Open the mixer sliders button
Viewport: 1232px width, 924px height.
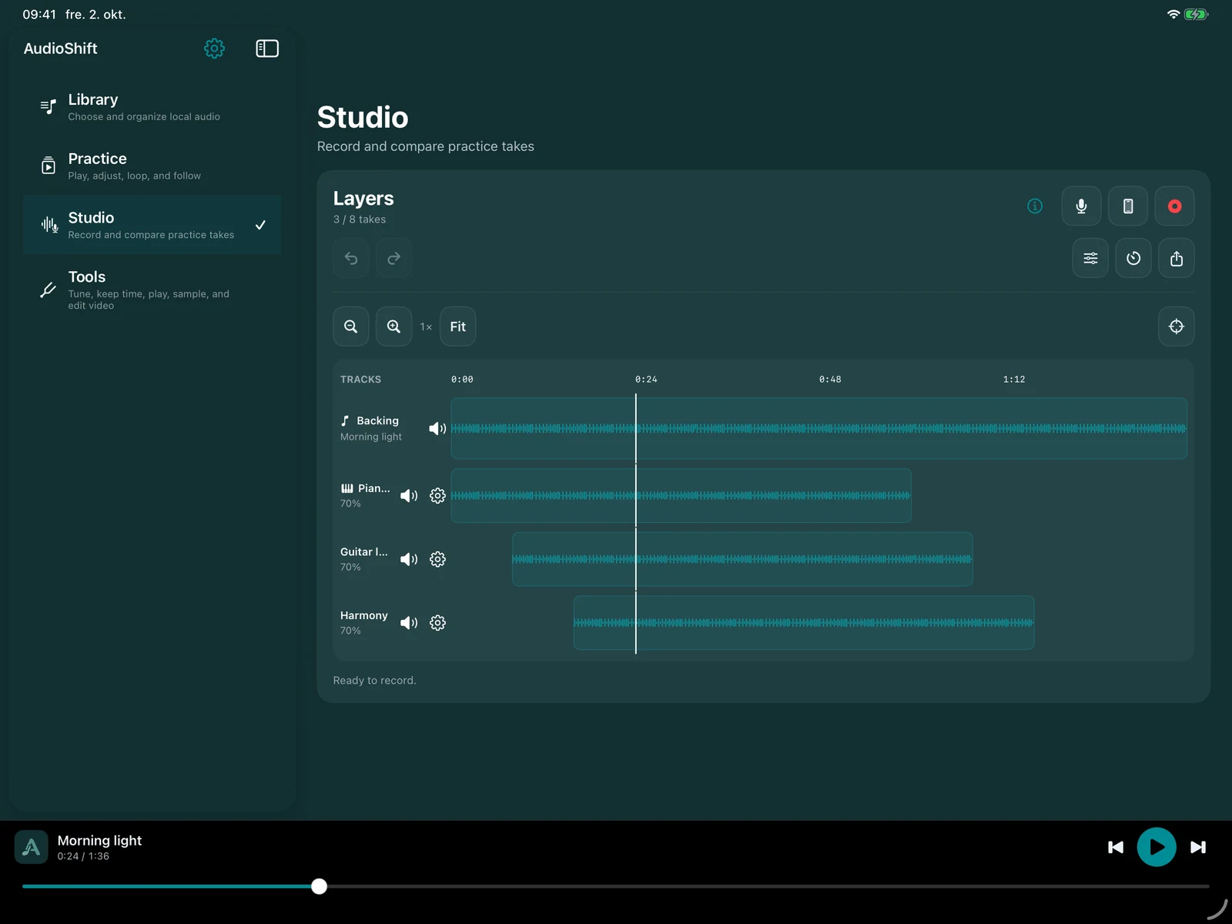pos(1090,258)
